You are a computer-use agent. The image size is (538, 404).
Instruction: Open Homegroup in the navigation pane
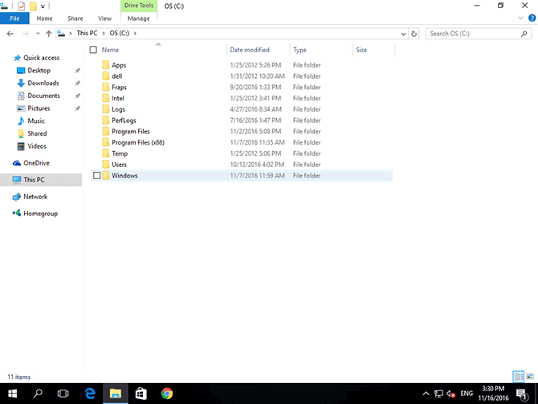[x=40, y=214]
